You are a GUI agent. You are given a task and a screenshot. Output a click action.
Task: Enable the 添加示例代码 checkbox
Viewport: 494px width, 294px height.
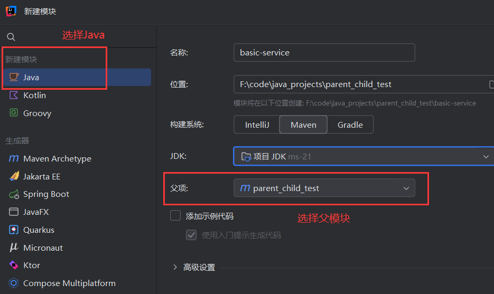(175, 215)
